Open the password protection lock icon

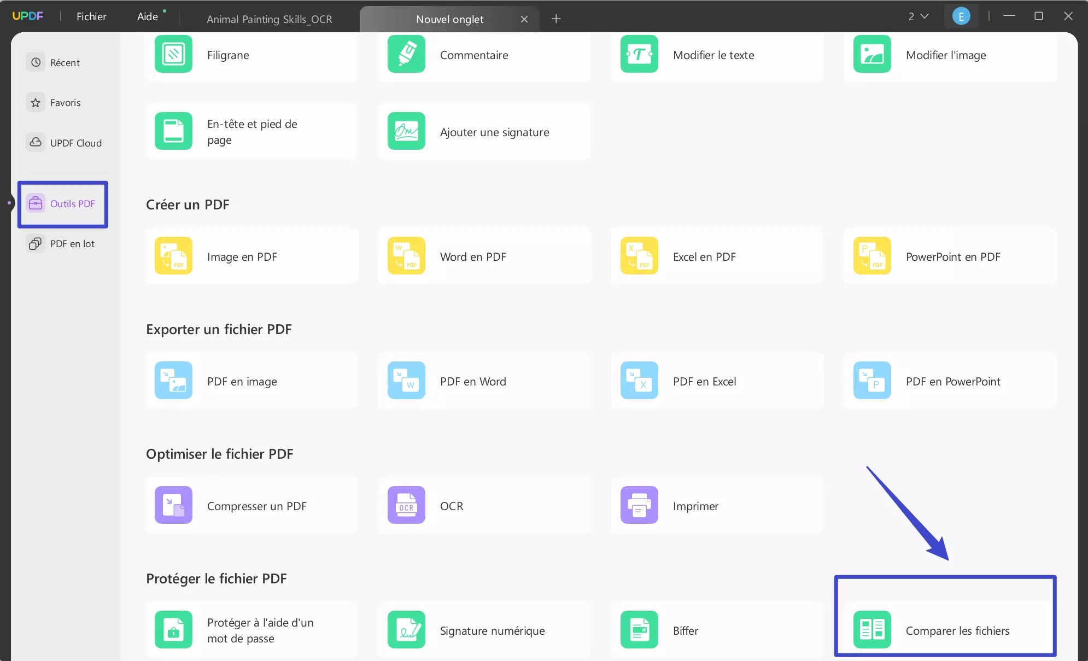[x=173, y=629]
